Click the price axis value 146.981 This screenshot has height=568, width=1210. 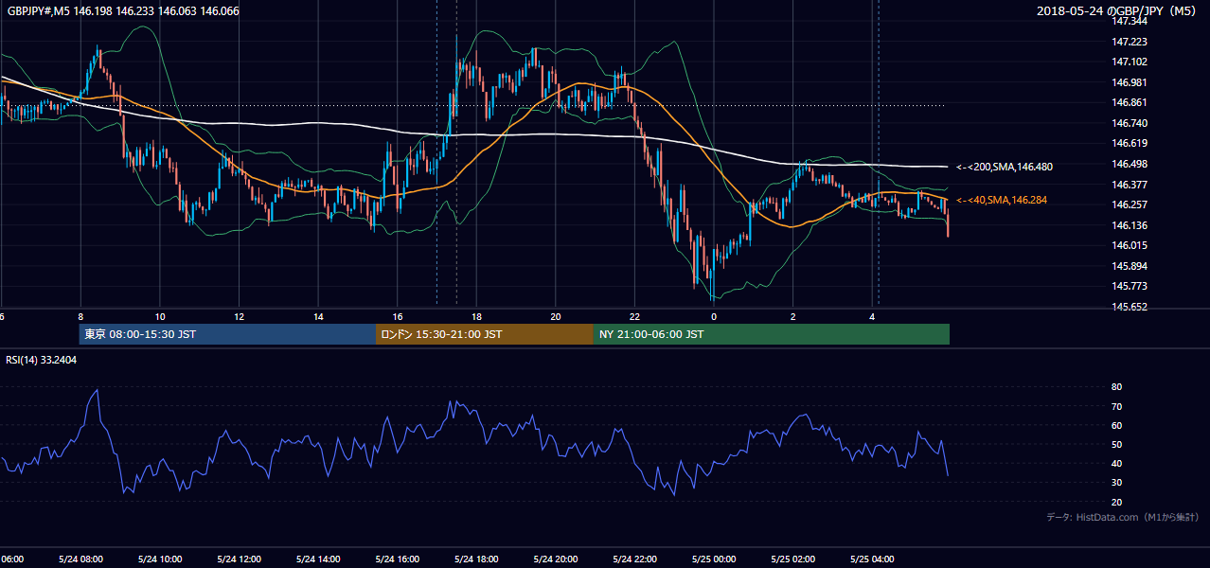[1130, 82]
